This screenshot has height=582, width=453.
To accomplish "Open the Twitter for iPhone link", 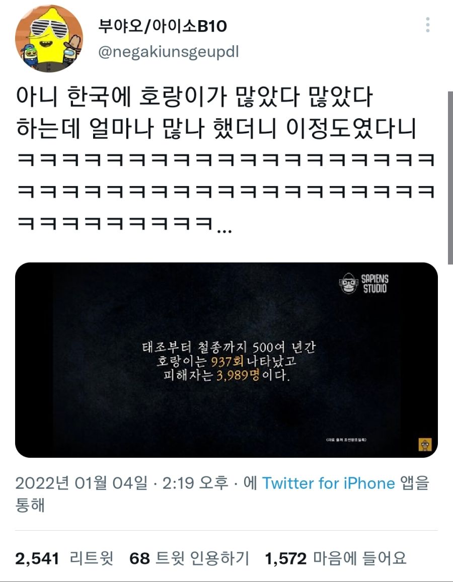I will tap(328, 483).
